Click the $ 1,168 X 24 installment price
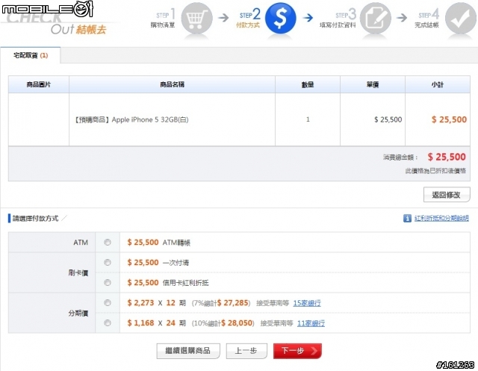This screenshot has width=478, height=371. (156, 323)
